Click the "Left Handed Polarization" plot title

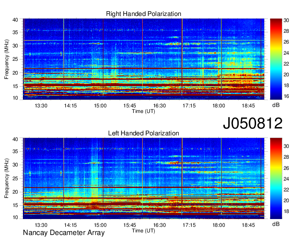(144, 133)
